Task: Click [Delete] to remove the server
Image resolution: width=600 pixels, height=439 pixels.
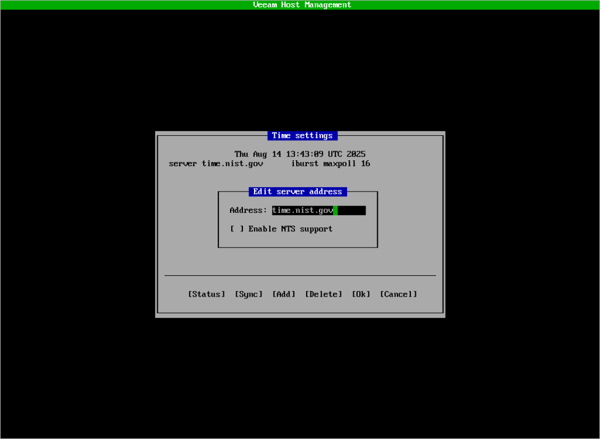Action: (324, 294)
